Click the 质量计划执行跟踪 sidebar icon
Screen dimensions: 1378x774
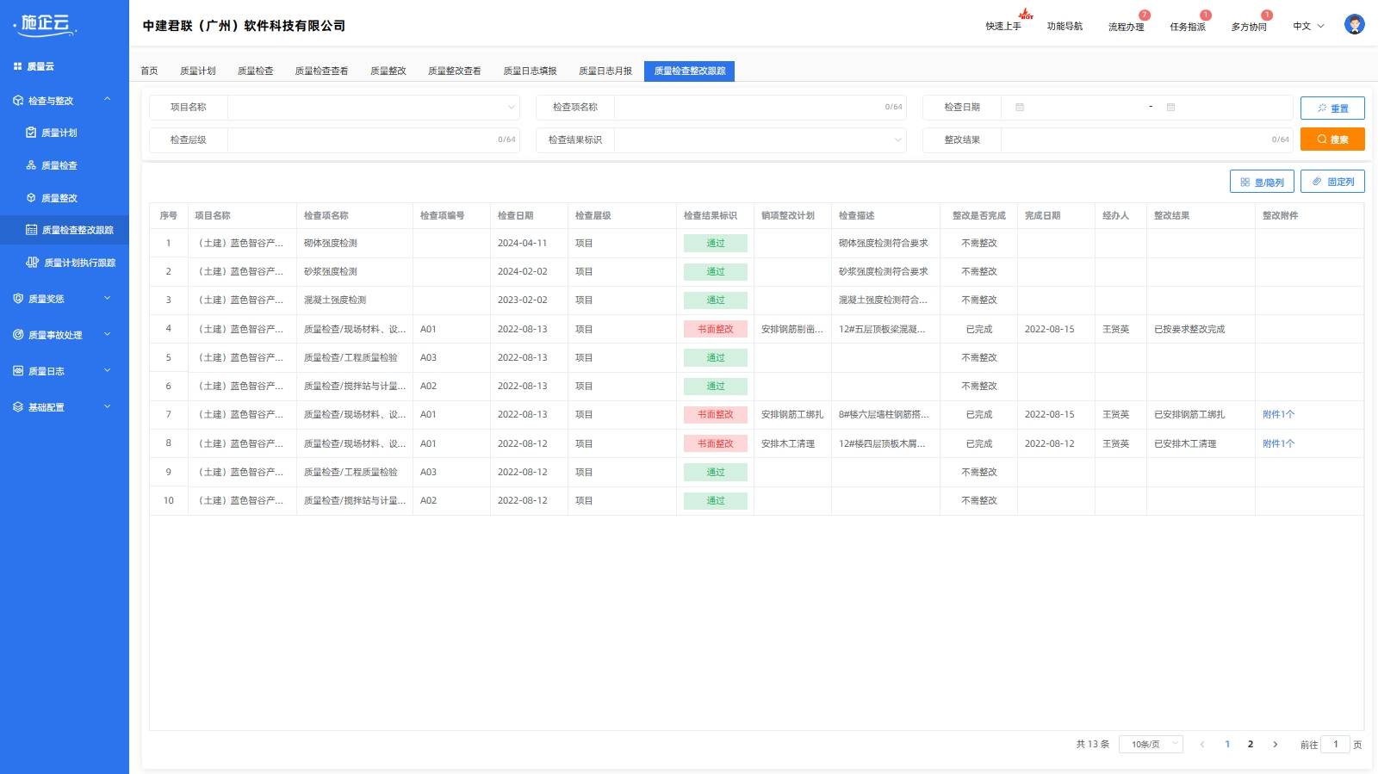(33, 263)
